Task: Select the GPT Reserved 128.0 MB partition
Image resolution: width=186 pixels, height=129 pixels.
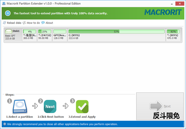Action: pyautogui.click(x=60, y=35)
